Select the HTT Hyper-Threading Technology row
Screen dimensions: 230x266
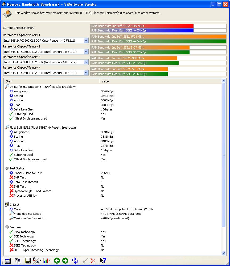(x=113, y=250)
